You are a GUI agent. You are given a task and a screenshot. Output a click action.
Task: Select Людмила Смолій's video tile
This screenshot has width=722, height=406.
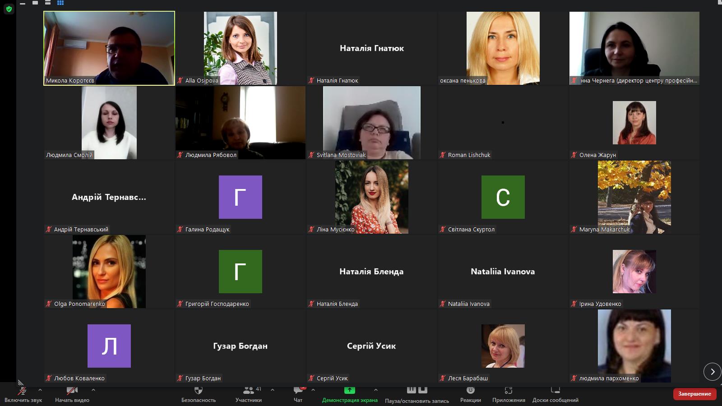(x=109, y=123)
